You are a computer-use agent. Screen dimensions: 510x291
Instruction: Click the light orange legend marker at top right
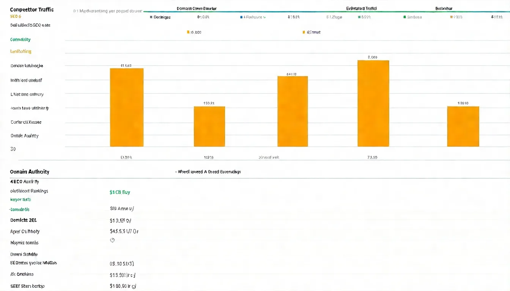pyautogui.click(x=451, y=17)
